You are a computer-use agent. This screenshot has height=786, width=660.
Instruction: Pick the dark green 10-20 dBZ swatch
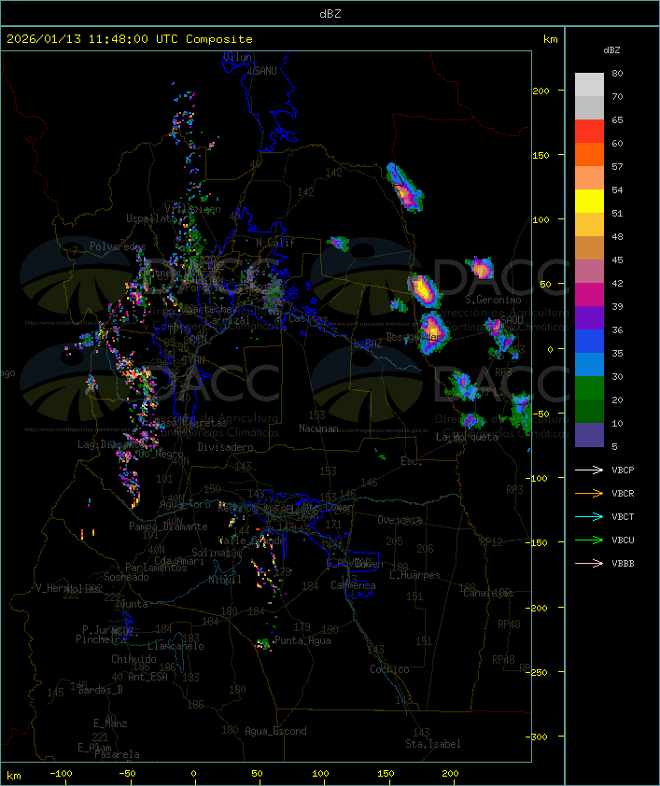coord(589,412)
